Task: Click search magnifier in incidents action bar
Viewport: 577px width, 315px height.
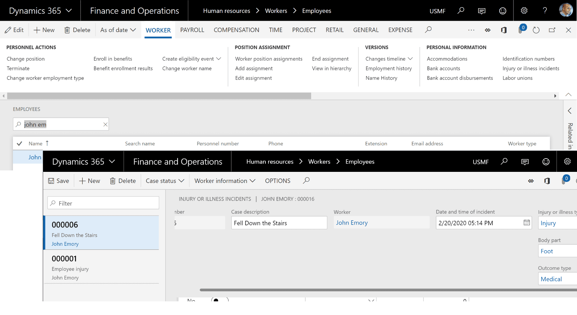Action: point(306,180)
